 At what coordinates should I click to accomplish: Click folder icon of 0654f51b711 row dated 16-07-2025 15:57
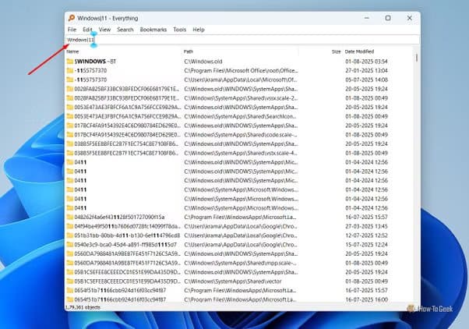click(70, 290)
